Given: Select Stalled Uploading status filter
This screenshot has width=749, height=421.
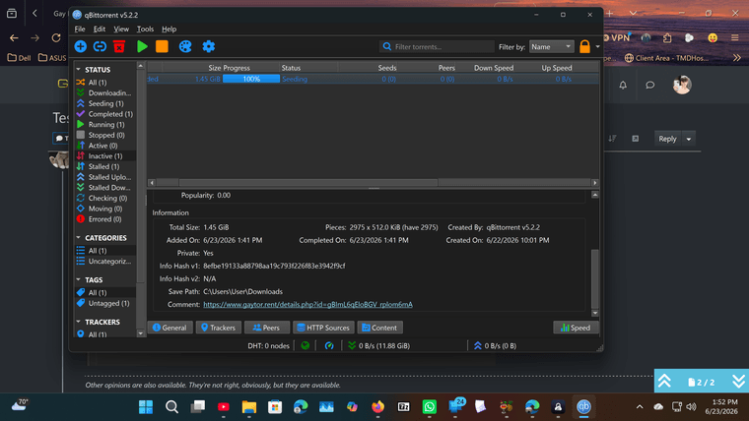Looking at the screenshot, I should point(105,177).
